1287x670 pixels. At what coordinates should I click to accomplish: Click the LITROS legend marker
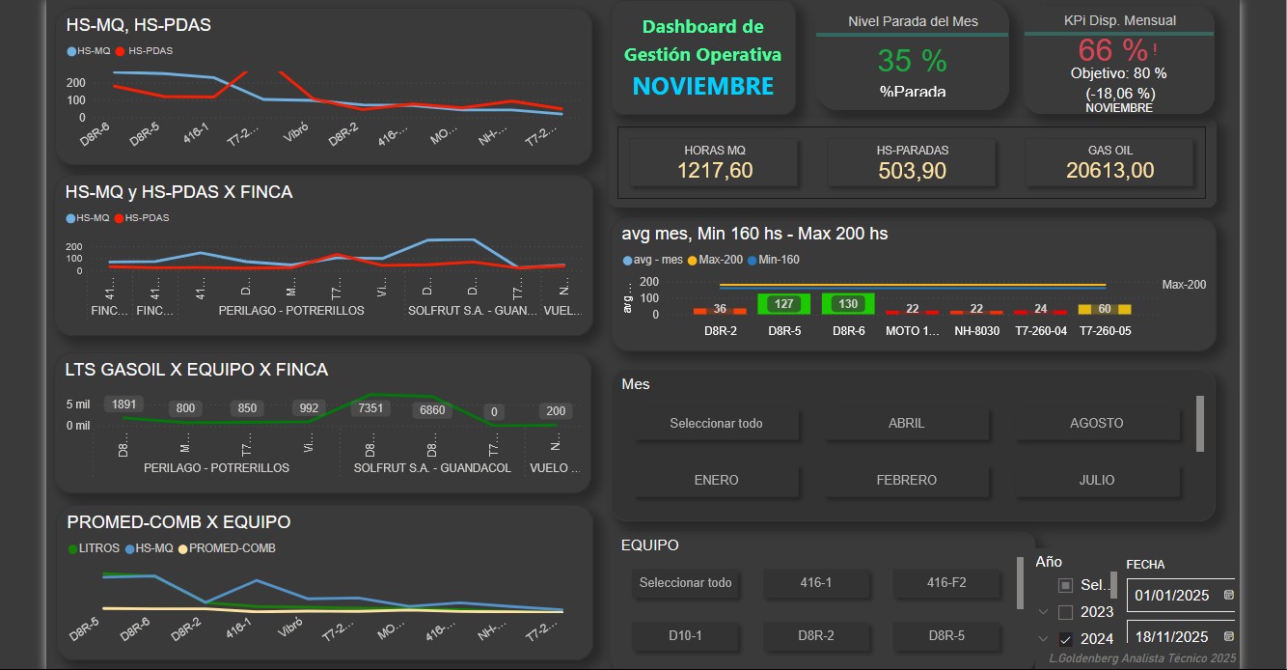coord(73,548)
